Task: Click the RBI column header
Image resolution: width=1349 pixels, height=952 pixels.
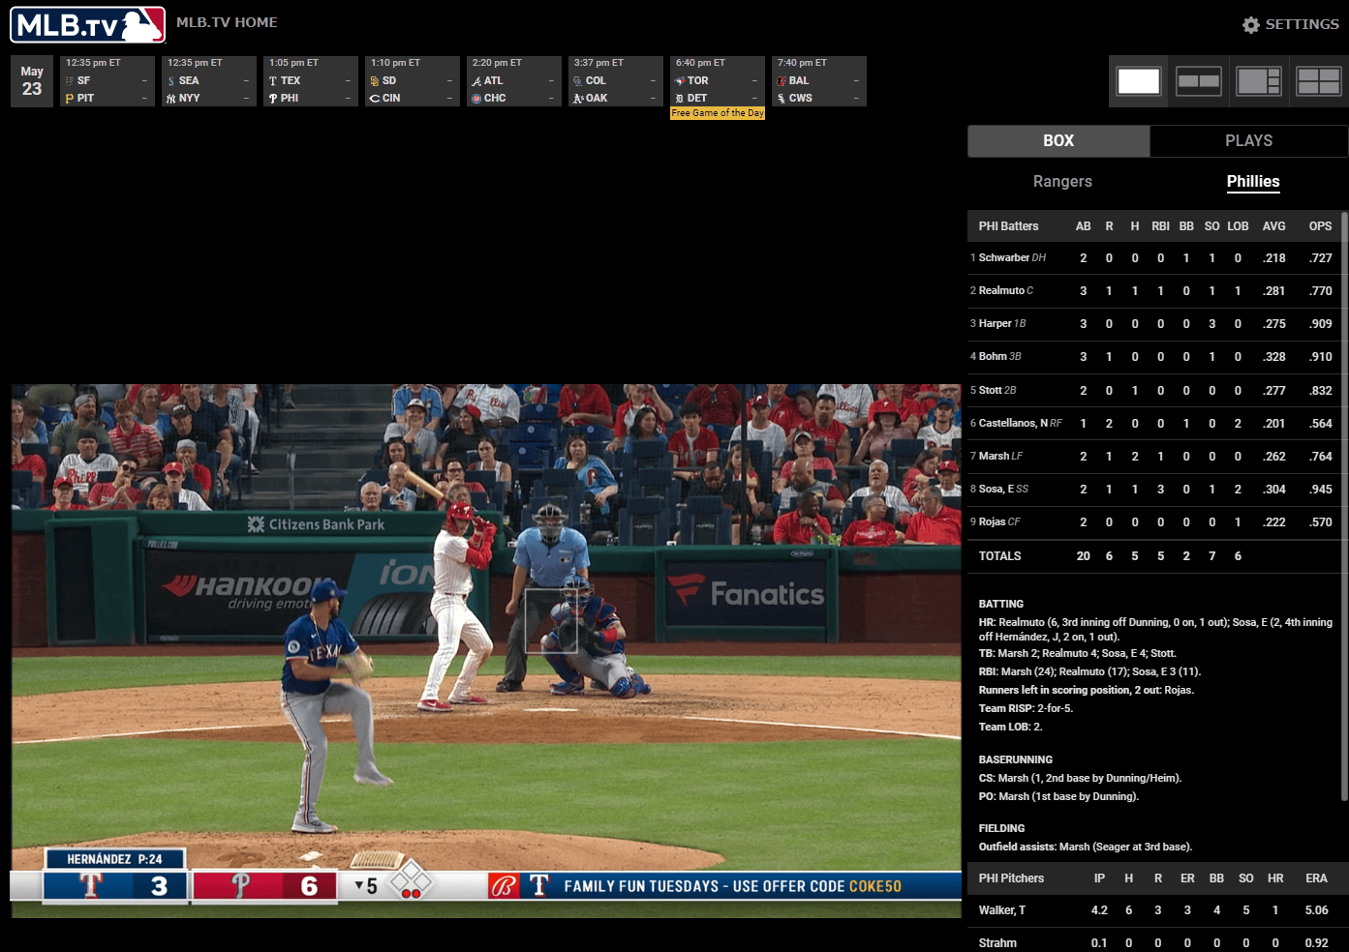Action: tap(1160, 226)
